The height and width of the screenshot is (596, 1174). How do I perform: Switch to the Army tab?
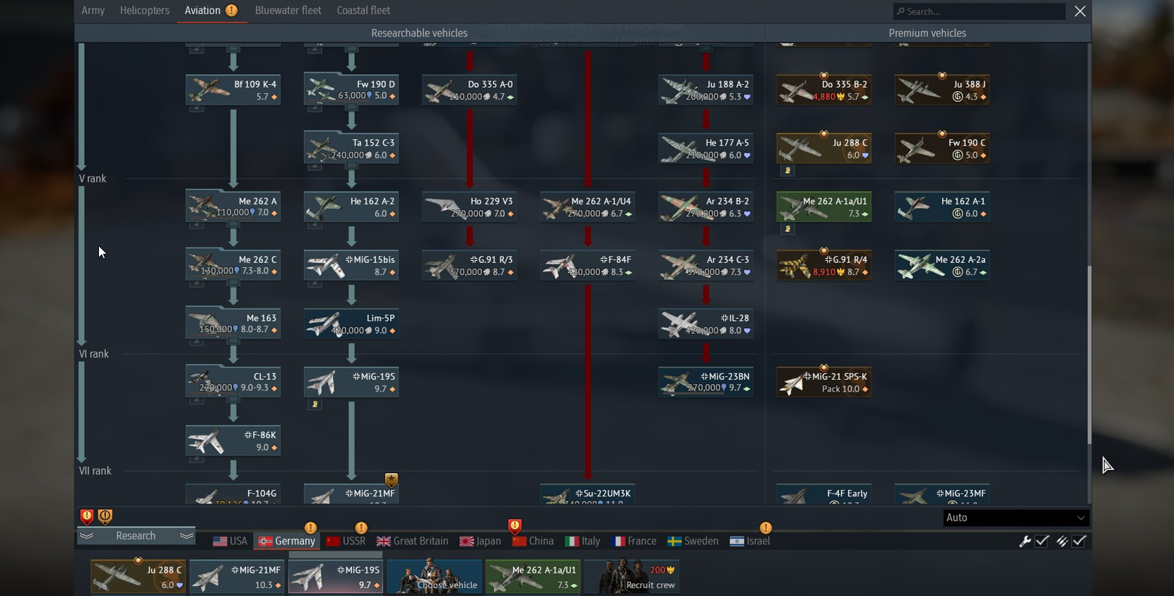coord(93,11)
